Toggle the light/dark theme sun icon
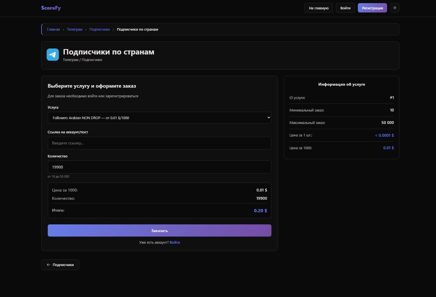 (395, 8)
